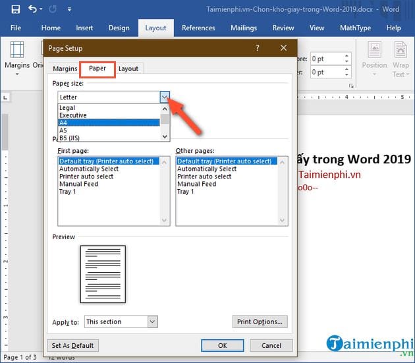Open the File menu tab
Viewport: 415px width, 363px height.
(x=16, y=28)
